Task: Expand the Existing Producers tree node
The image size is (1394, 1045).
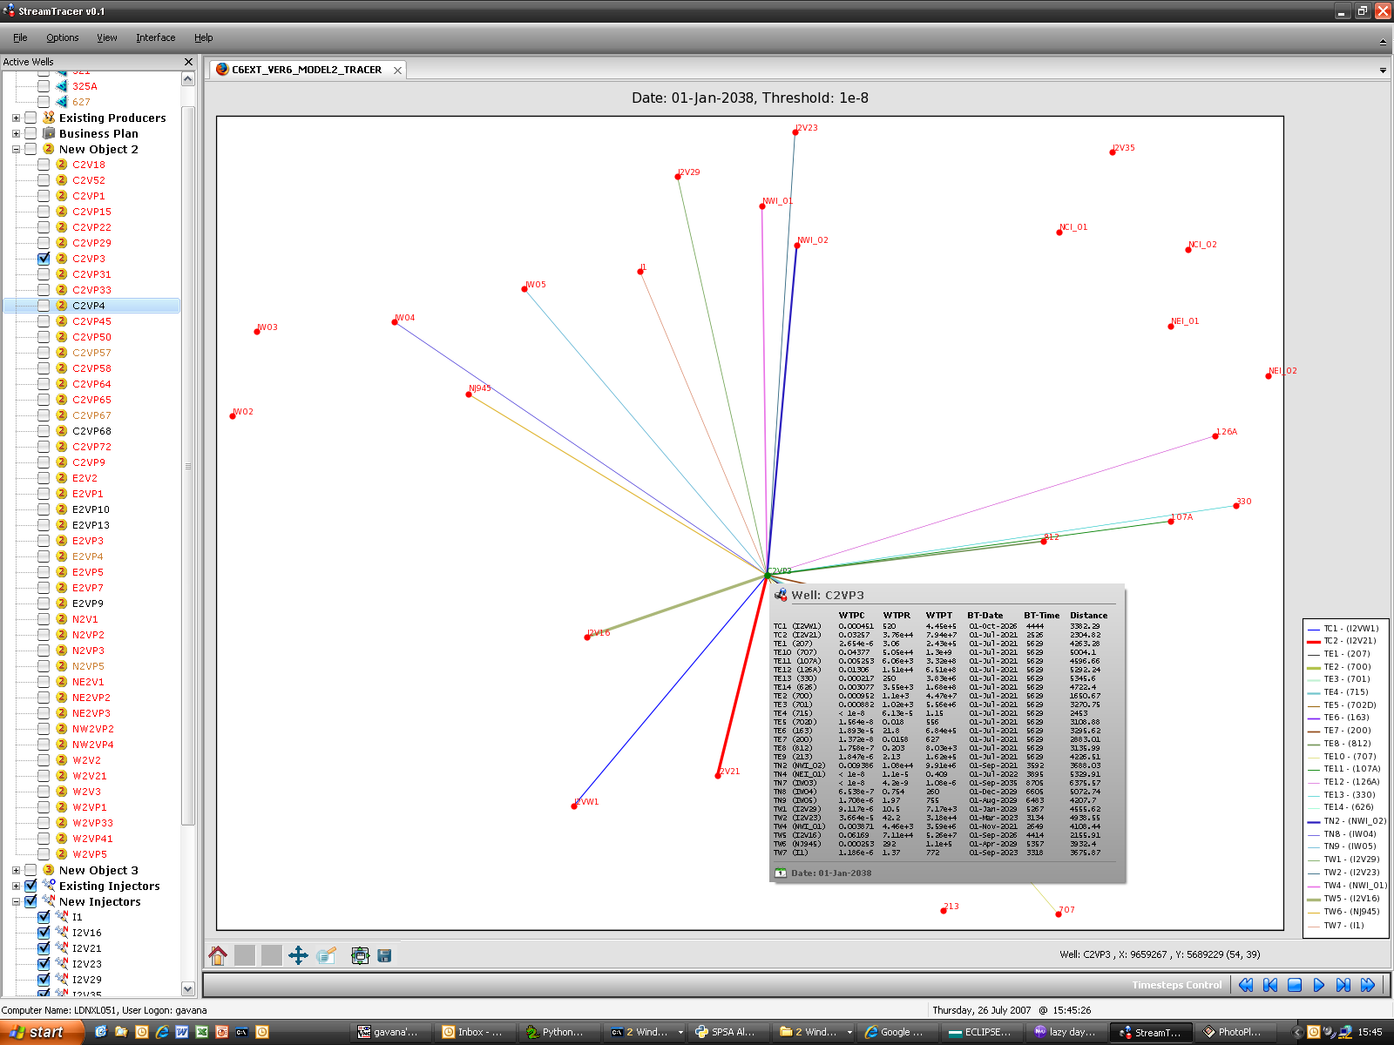Action: (16, 118)
